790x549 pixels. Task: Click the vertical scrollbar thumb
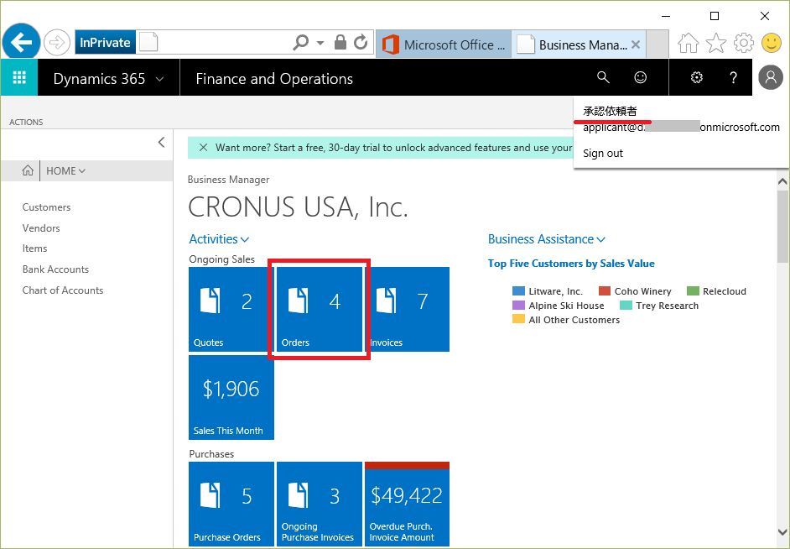pyautogui.click(x=782, y=226)
